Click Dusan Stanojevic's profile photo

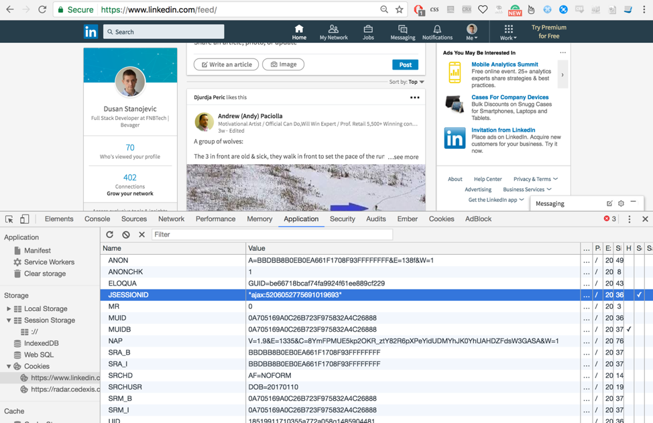point(130,82)
